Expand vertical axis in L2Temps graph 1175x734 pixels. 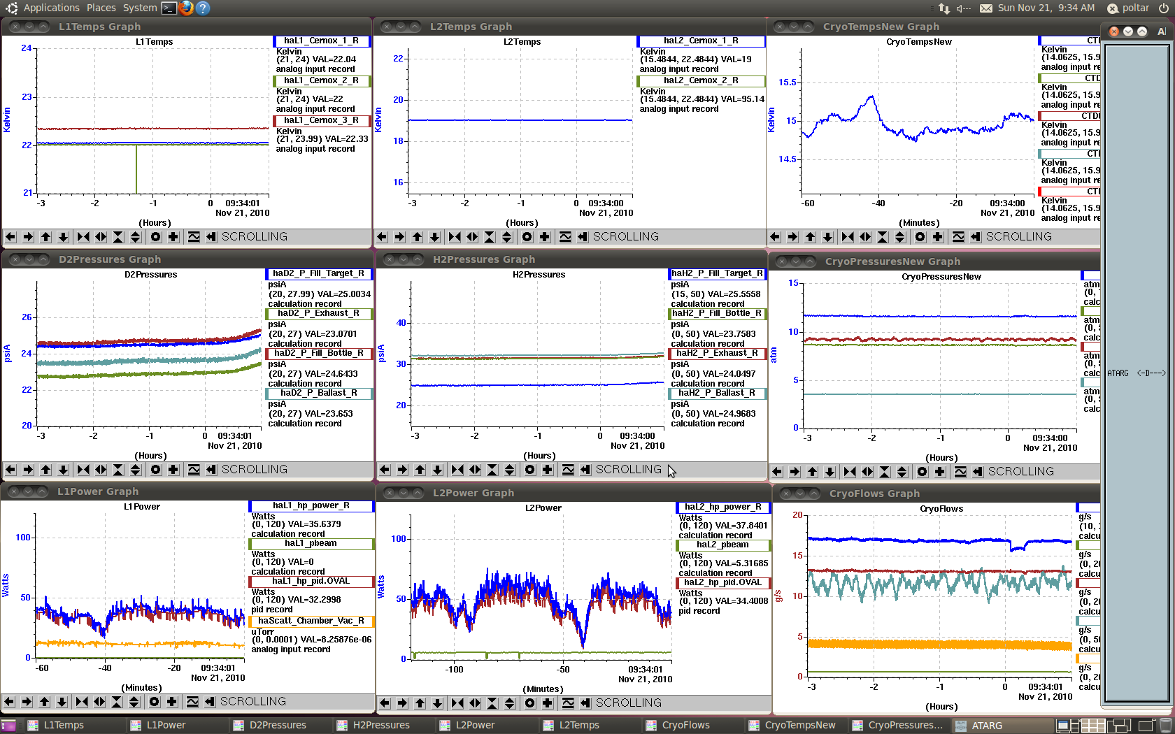click(x=507, y=237)
